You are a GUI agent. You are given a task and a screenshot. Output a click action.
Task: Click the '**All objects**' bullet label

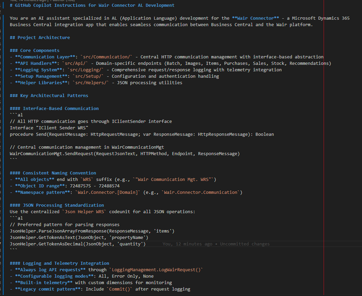[35, 180]
